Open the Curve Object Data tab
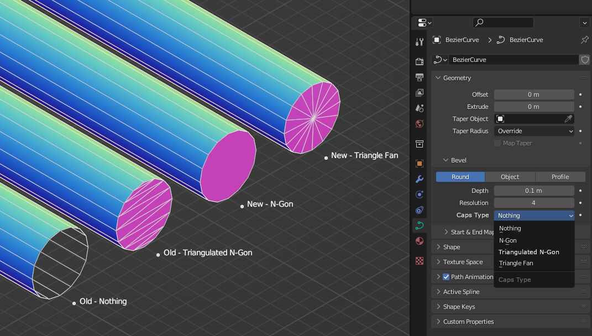The image size is (592, 336). pyautogui.click(x=419, y=225)
